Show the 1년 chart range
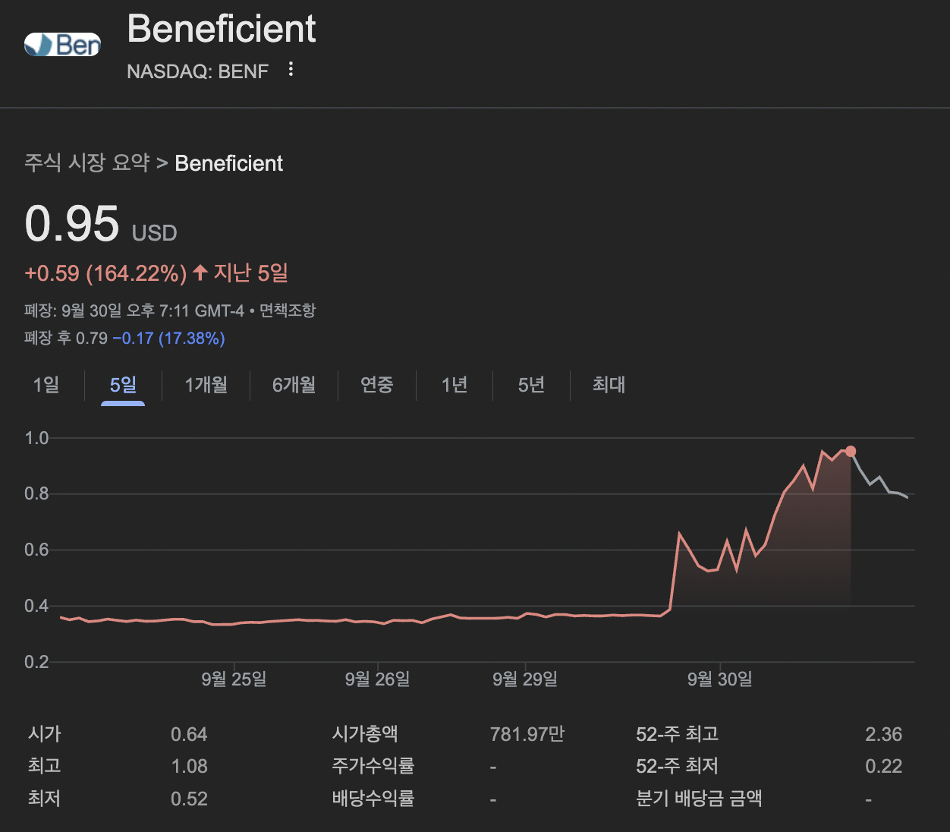 pyautogui.click(x=455, y=385)
